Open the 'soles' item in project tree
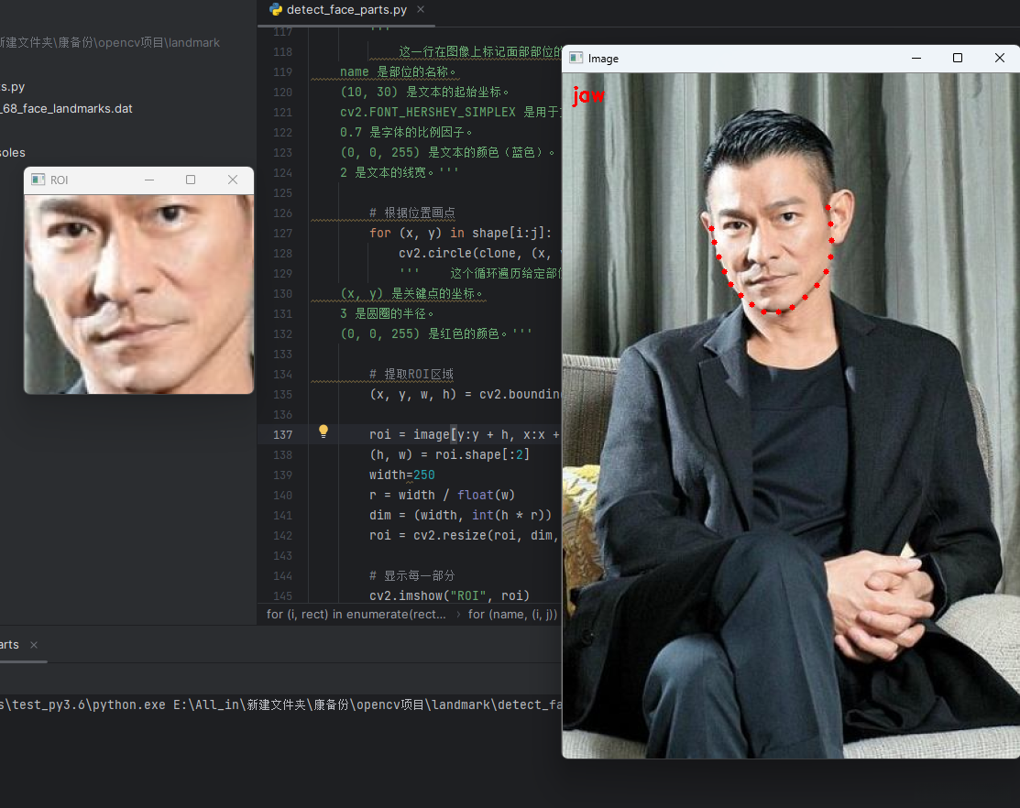Viewport: 1020px width, 808px height. pos(12,153)
